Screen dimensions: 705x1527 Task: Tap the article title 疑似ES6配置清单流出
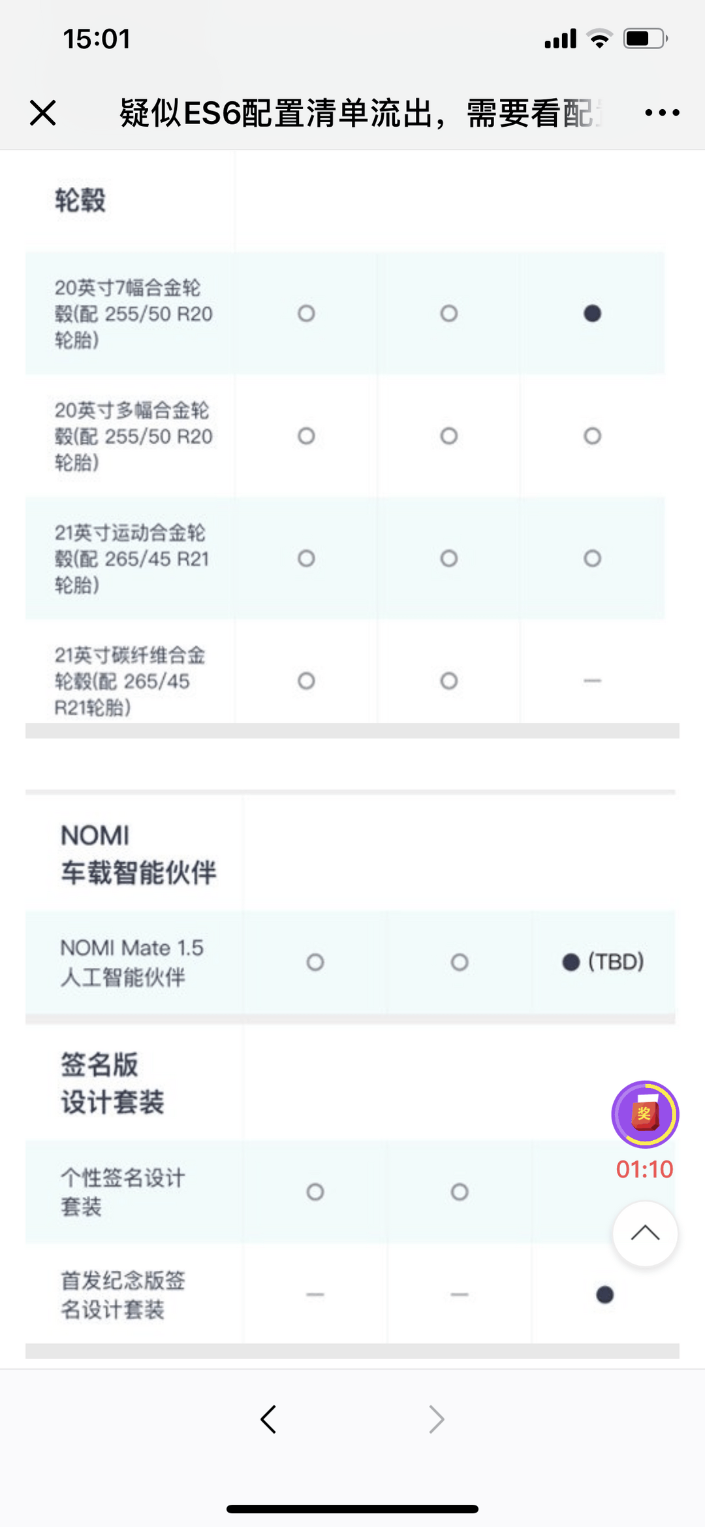click(276, 113)
